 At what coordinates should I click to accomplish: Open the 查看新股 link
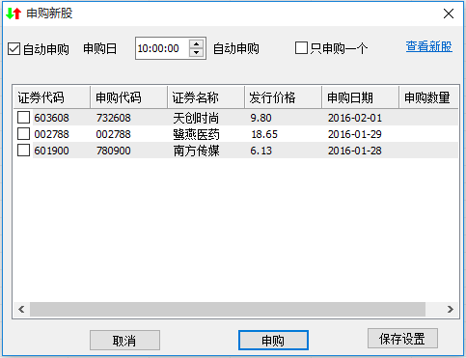[x=429, y=46]
